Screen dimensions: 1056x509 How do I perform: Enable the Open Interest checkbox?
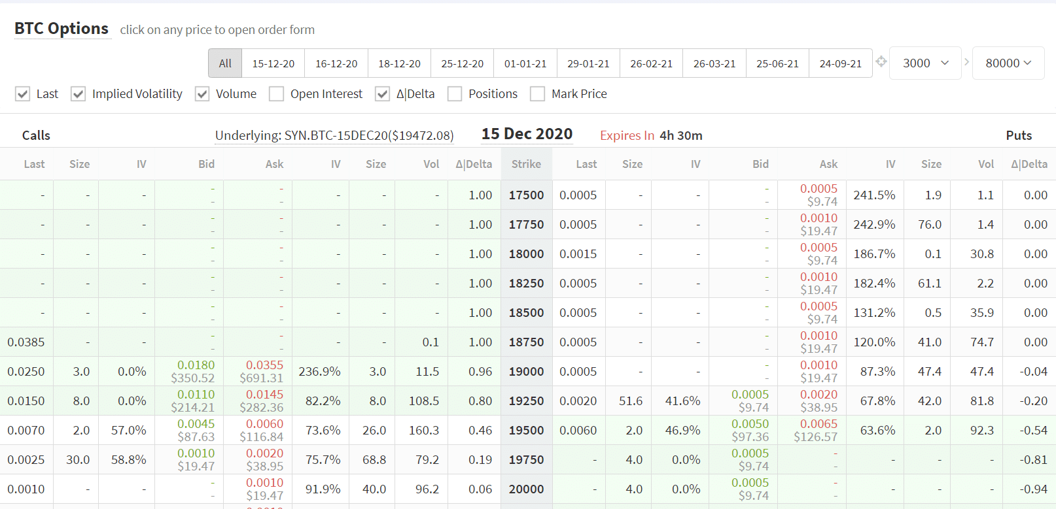pyautogui.click(x=277, y=94)
